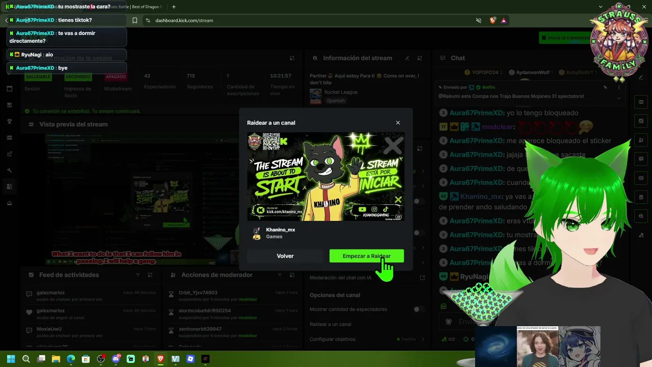The width and height of the screenshot is (652, 367).
Task: Click galexmarloz first chat activity entry
Action: (92, 296)
